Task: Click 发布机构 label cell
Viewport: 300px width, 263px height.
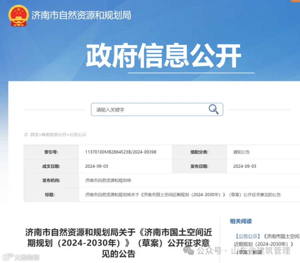Action: (51, 180)
